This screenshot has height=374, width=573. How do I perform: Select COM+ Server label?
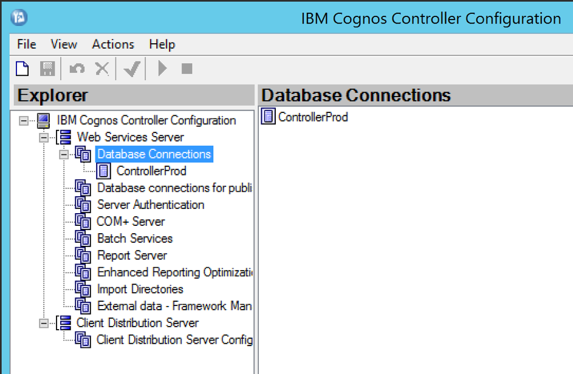(x=131, y=222)
